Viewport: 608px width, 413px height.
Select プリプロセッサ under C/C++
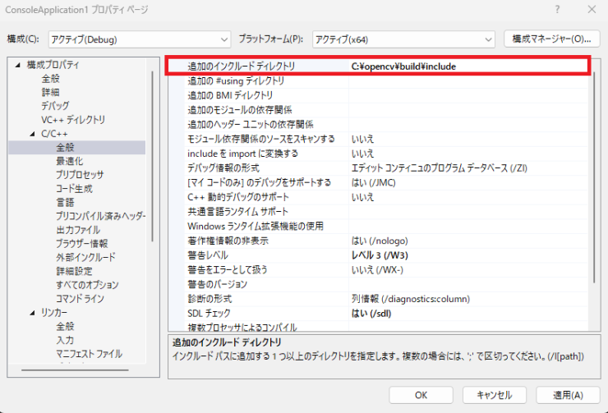pyautogui.click(x=80, y=175)
